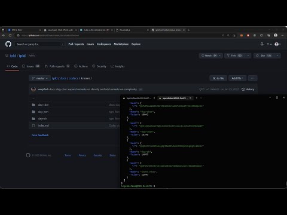
Task: Open the GitHub home logo
Action: tap(8, 44)
